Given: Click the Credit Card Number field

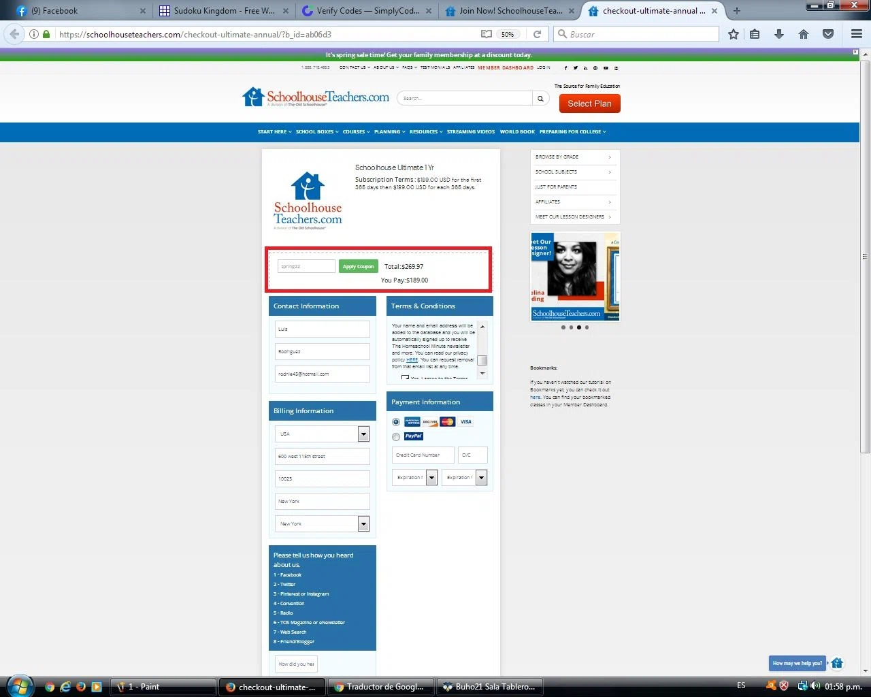Looking at the screenshot, I should click(x=423, y=455).
